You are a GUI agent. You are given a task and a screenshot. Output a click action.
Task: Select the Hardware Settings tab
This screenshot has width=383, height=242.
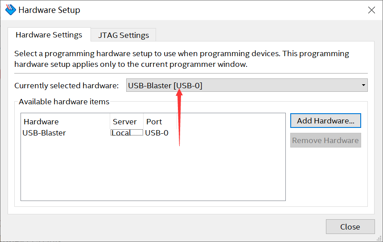click(49, 35)
